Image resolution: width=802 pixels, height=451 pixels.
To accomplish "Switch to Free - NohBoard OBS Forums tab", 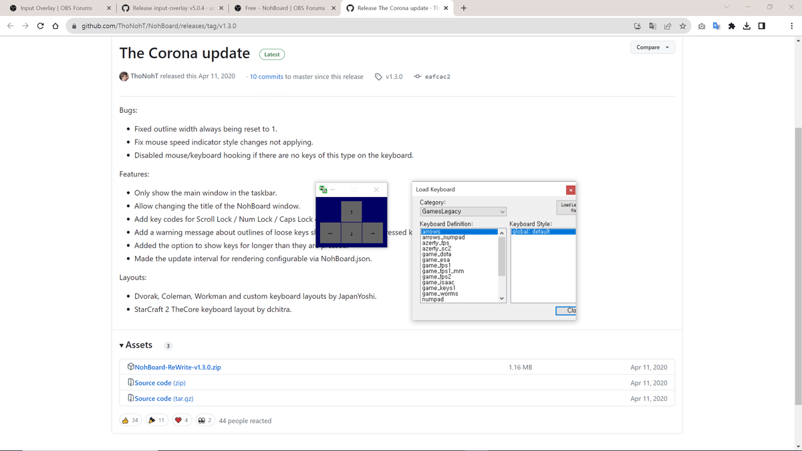I will pos(284,8).
